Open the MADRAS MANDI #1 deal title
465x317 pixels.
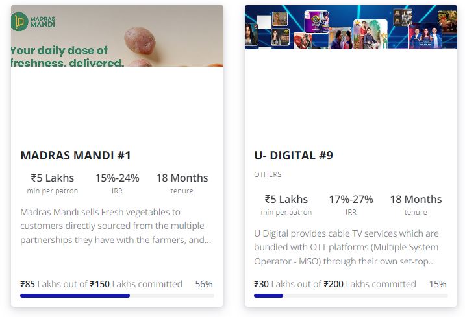[75, 156]
